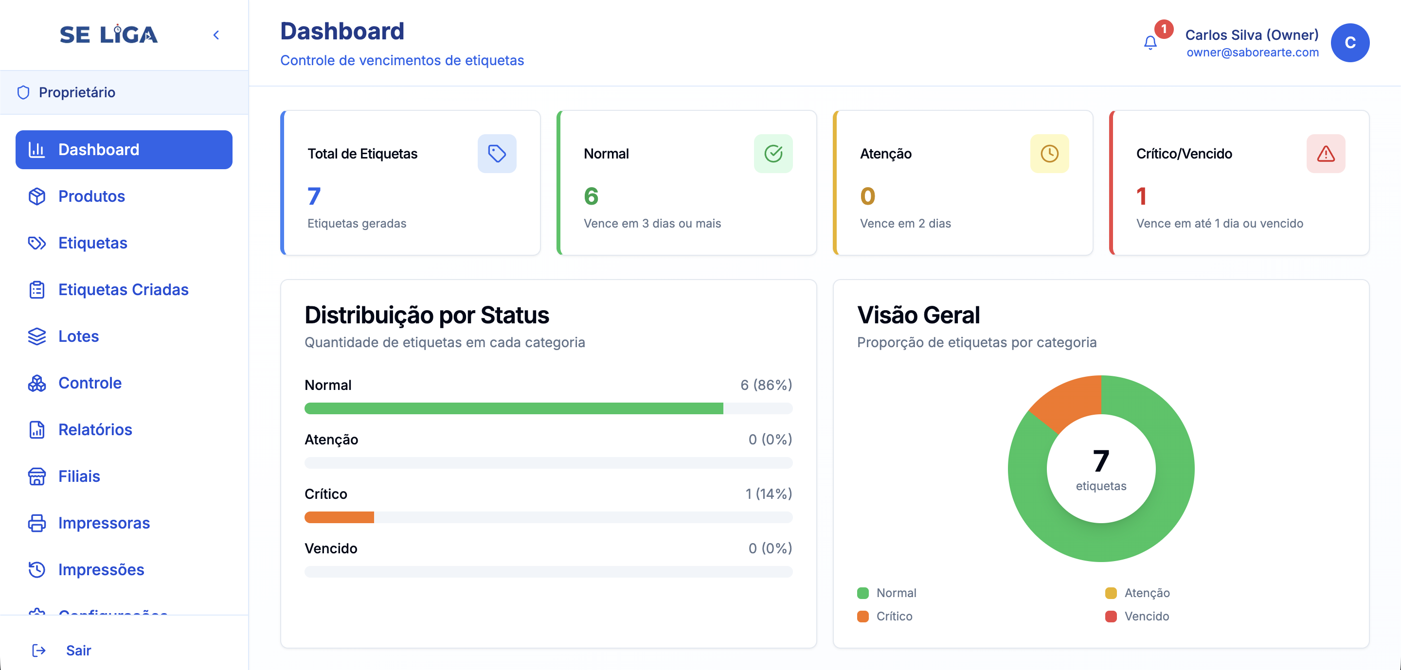Click the Controle boxes icon

(x=37, y=383)
